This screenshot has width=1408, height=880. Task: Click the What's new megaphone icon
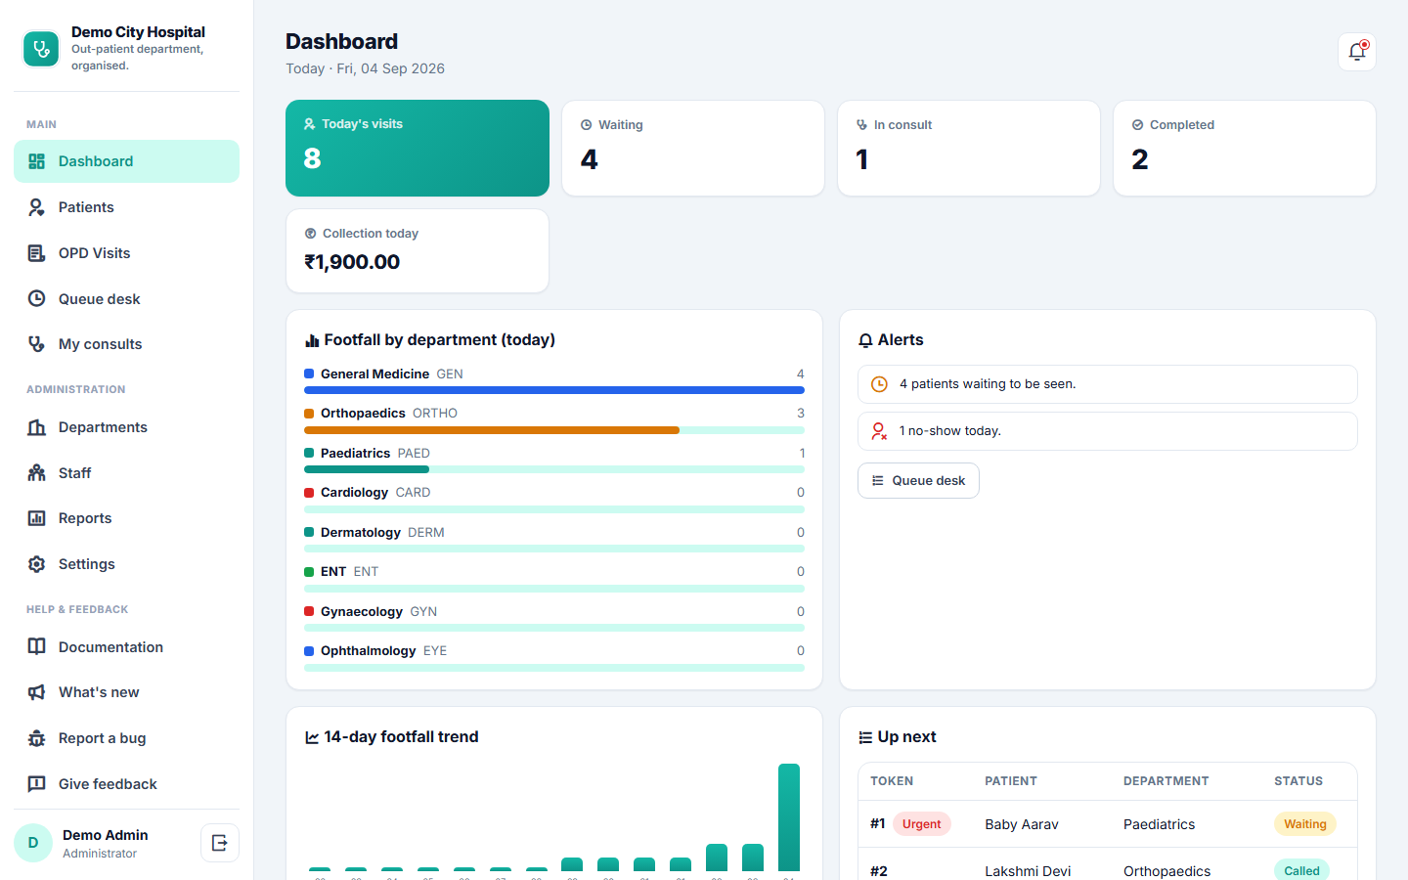[x=36, y=692]
